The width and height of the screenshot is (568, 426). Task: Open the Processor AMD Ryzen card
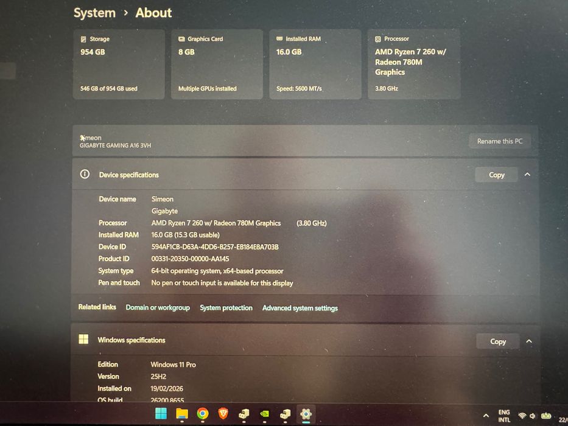[x=414, y=64]
